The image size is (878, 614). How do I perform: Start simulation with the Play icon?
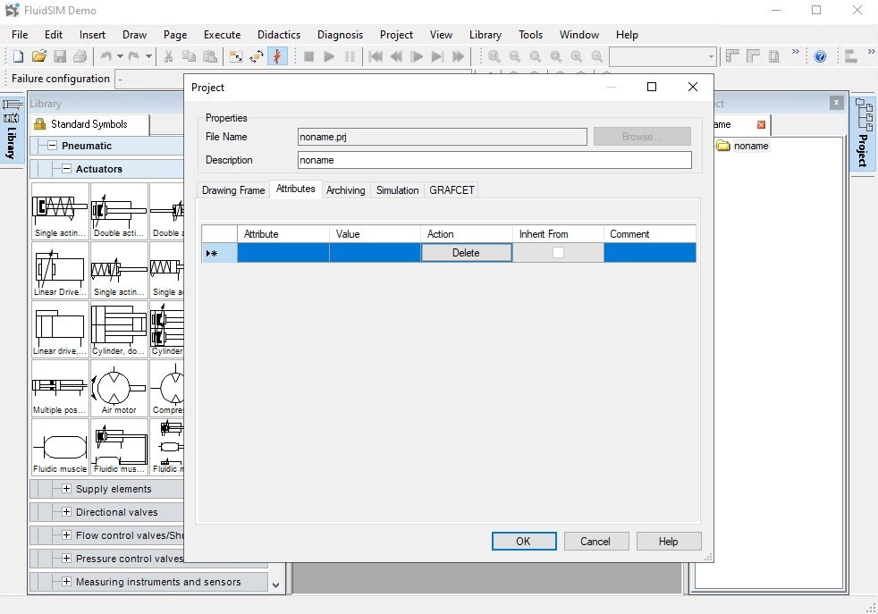(329, 56)
